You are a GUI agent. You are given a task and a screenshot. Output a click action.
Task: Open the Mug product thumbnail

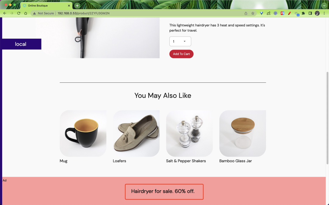click(83, 134)
